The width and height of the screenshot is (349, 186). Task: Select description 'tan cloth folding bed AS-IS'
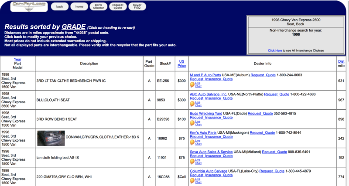tap(58, 158)
